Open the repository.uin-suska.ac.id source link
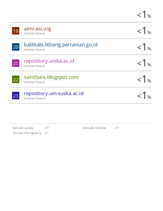This screenshot has width=163, height=211. pos(54,93)
